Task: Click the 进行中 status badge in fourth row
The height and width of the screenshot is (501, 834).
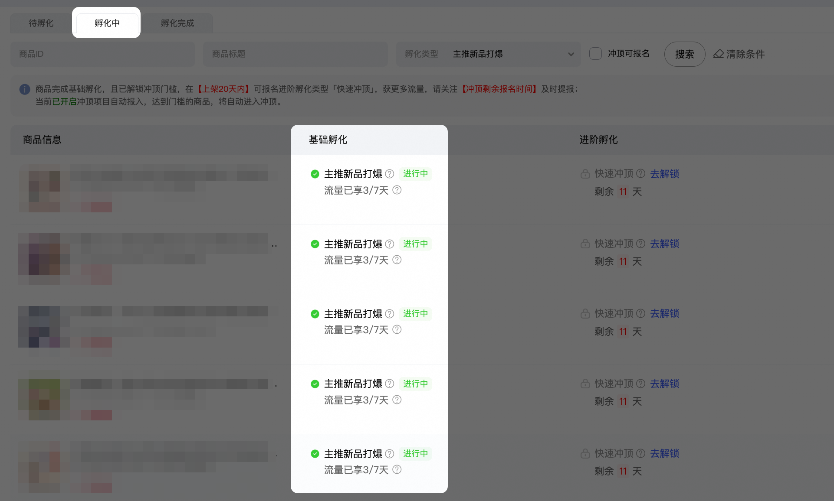Action: 415,384
